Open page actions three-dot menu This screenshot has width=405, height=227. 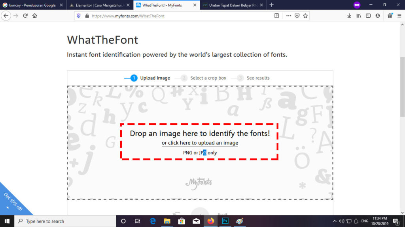click(x=288, y=16)
